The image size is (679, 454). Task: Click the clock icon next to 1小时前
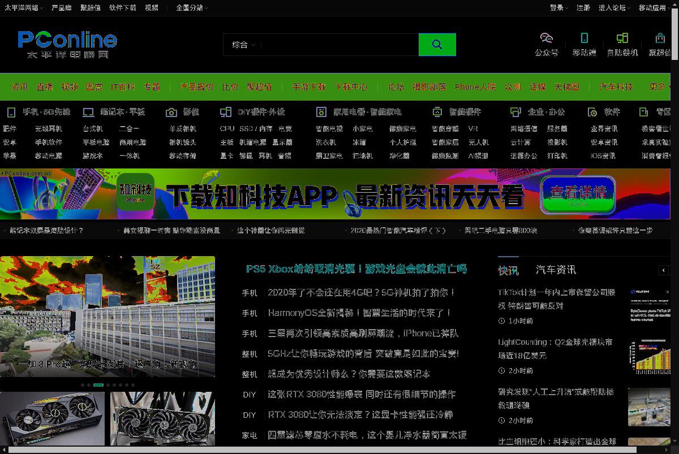[x=501, y=321]
